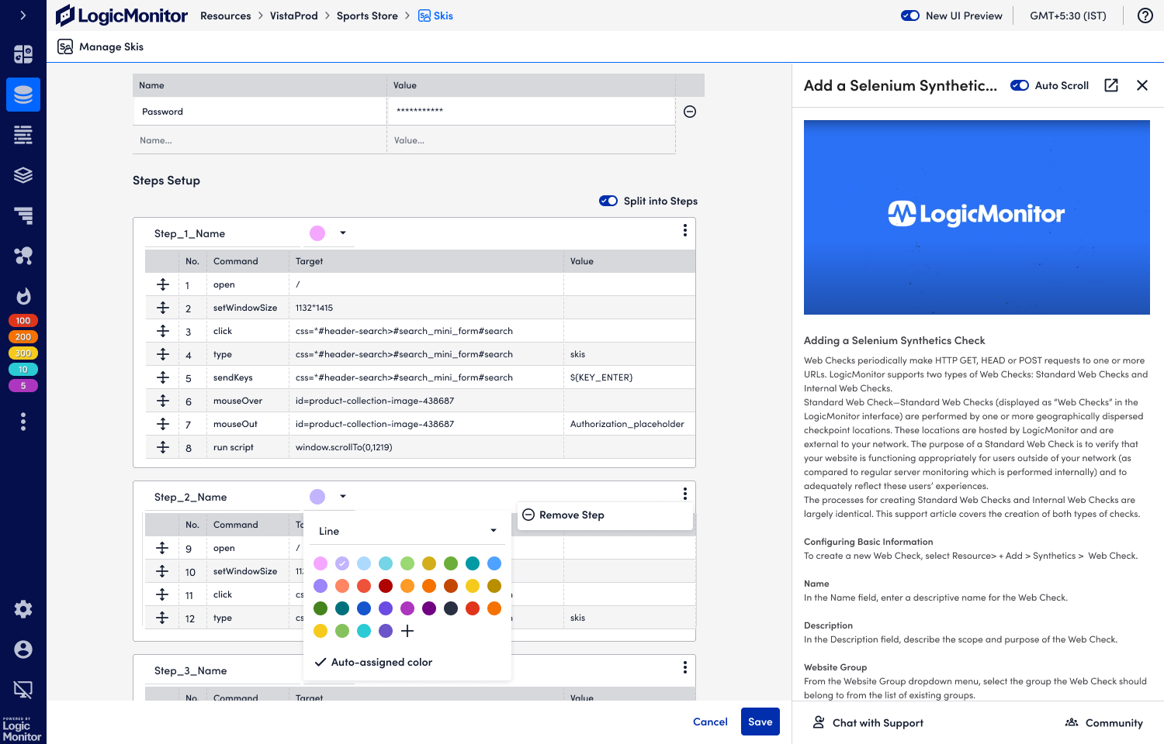Expand the Line dropdown in the color picker
The width and height of the screenshot is (1164, 744).
coord(493,530)
